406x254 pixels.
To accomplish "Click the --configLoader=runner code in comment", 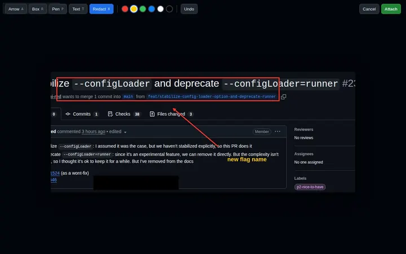I will [x=87, y=155].
